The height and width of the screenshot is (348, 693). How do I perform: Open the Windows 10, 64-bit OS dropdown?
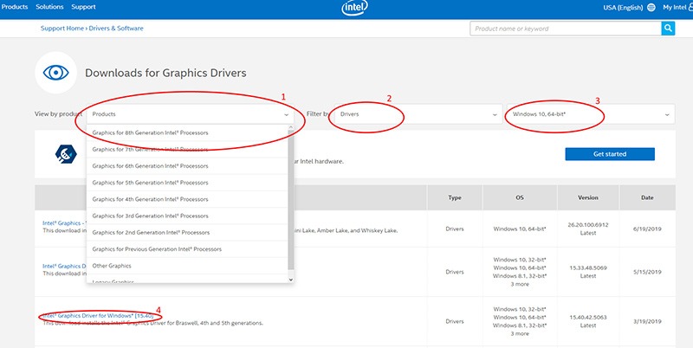point(591,114)
